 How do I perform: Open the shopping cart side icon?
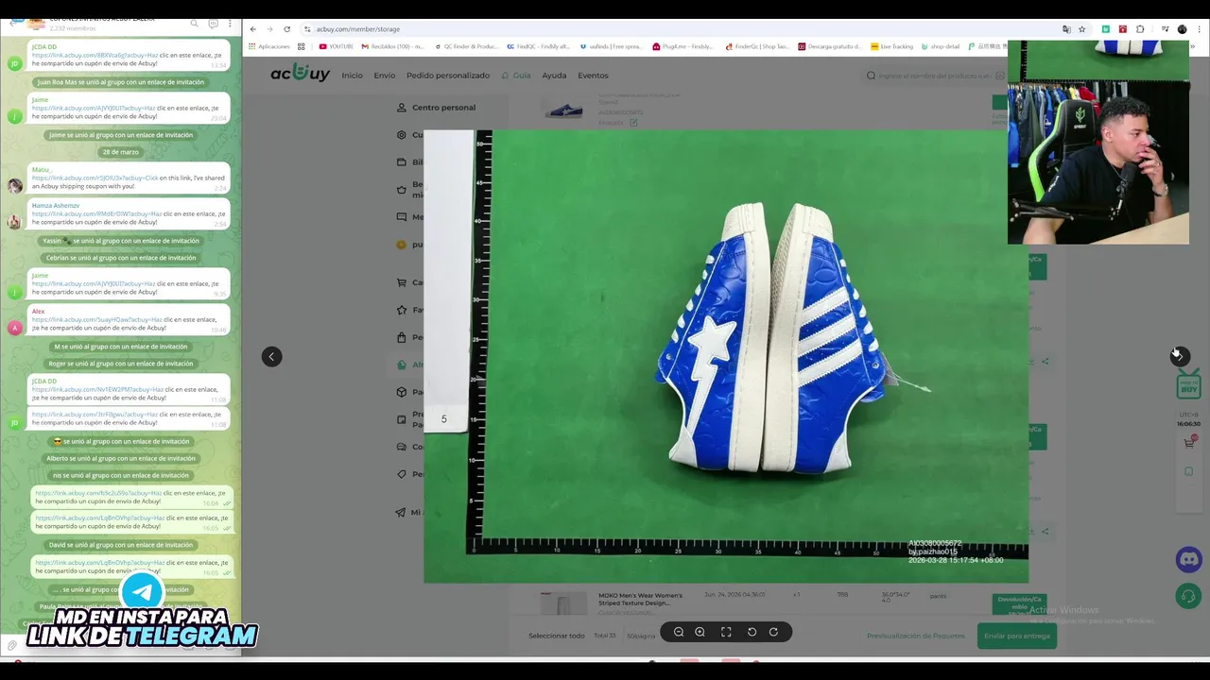point(1189,442)
